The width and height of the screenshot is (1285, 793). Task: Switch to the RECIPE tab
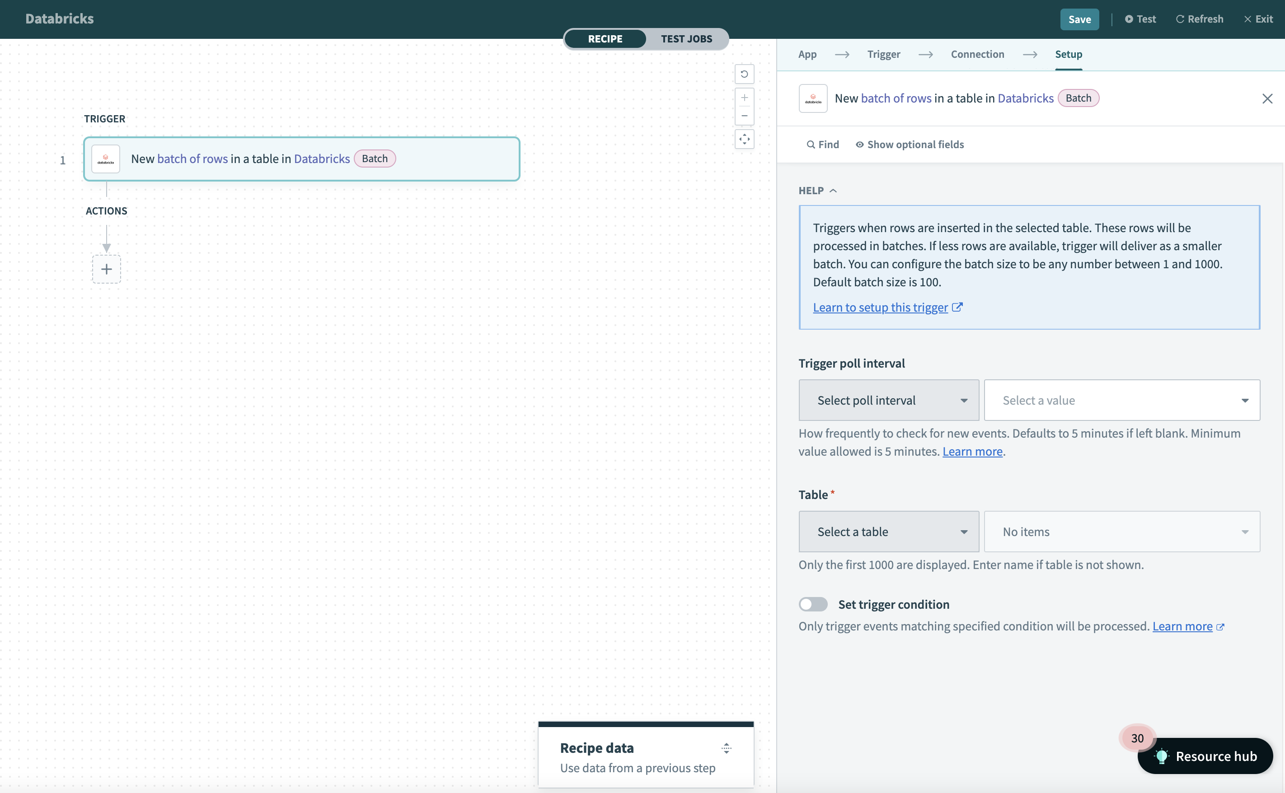tap(605, 37)
